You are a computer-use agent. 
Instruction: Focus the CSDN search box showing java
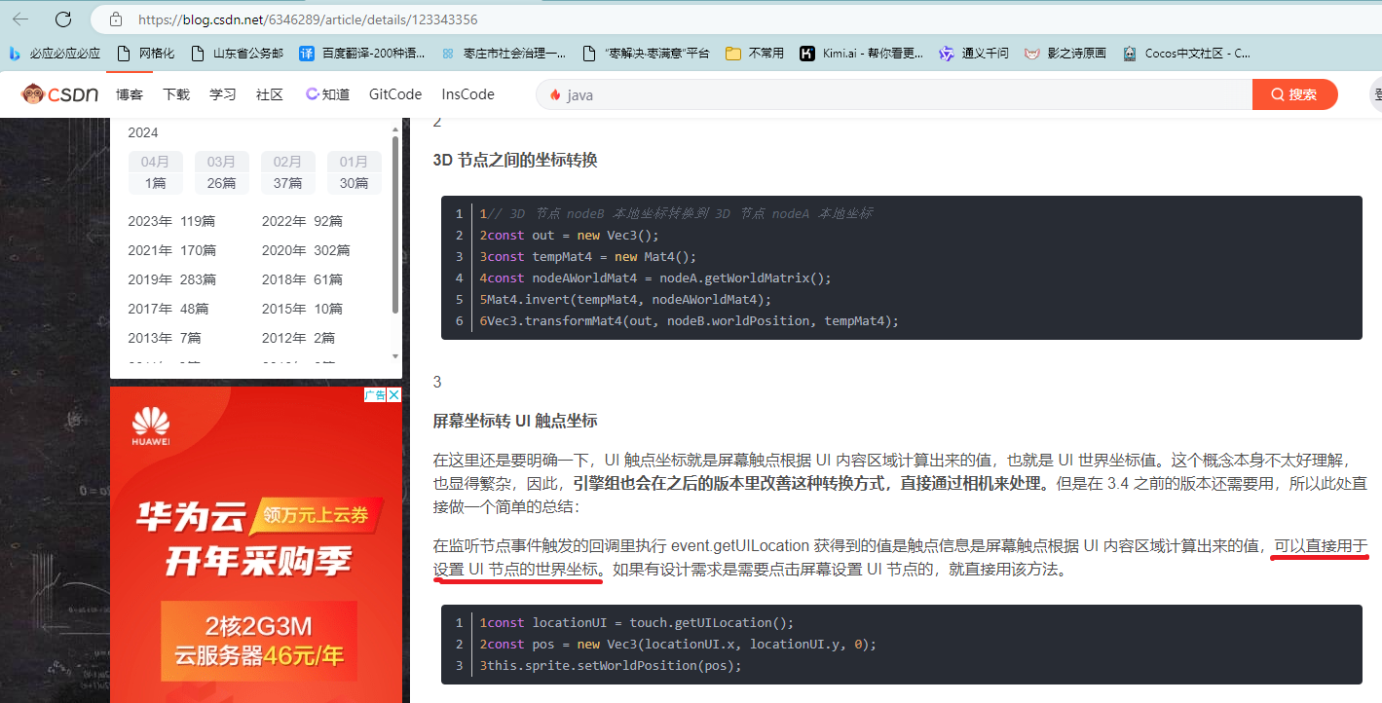[x=894, y=94]
